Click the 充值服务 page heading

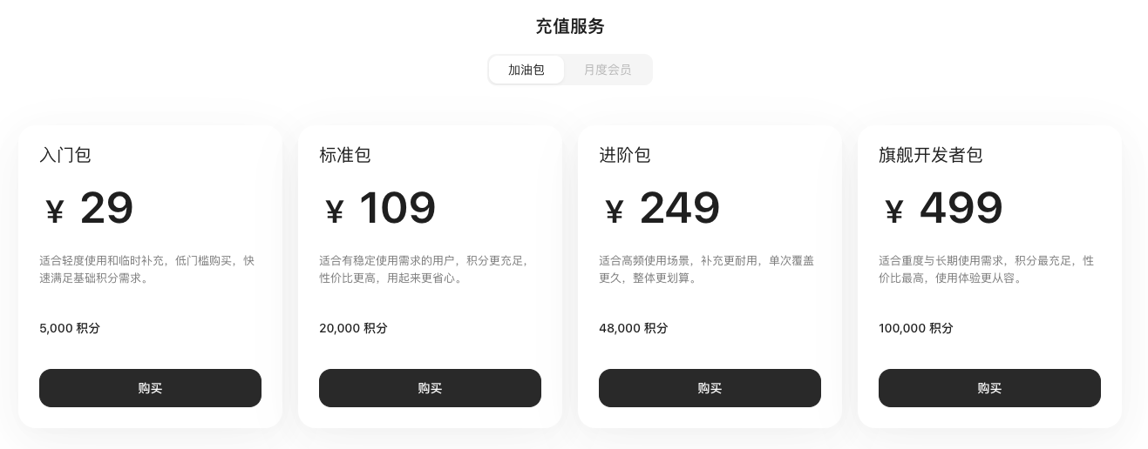coord(570,26)
